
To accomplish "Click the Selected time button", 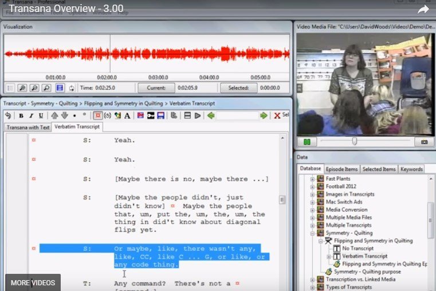I will tap(238, 88).
